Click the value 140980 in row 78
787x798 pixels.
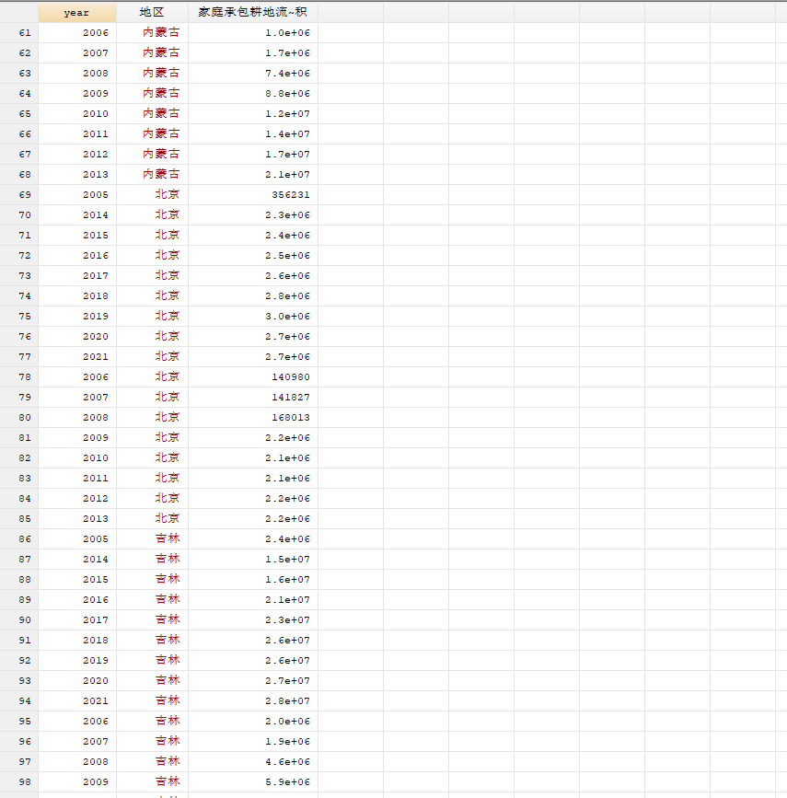(290, 376)
